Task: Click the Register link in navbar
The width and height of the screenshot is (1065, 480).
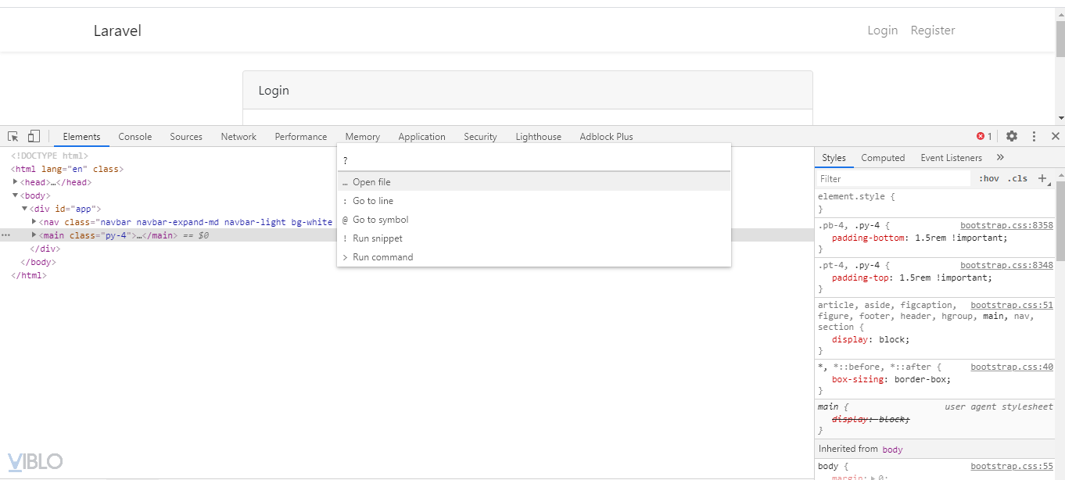Action: (x=933, y=30)
